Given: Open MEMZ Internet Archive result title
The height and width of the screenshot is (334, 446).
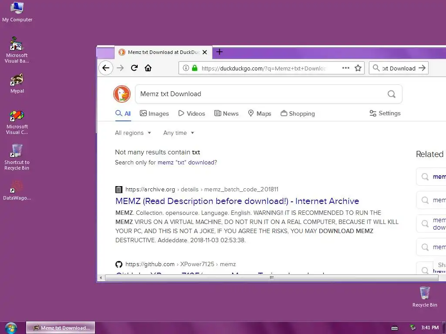Looking at the screenshot, I should 237,201.
